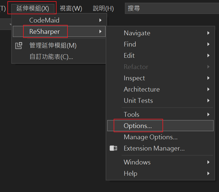Expand the Unit Tests submenu
Image resolution: width=219 pixels, height=192 pixels.
[x=160, y=100]
